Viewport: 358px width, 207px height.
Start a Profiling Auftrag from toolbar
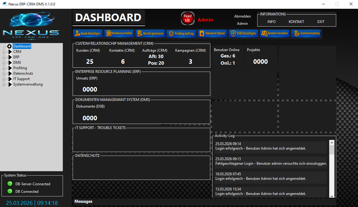pos(181,34)
